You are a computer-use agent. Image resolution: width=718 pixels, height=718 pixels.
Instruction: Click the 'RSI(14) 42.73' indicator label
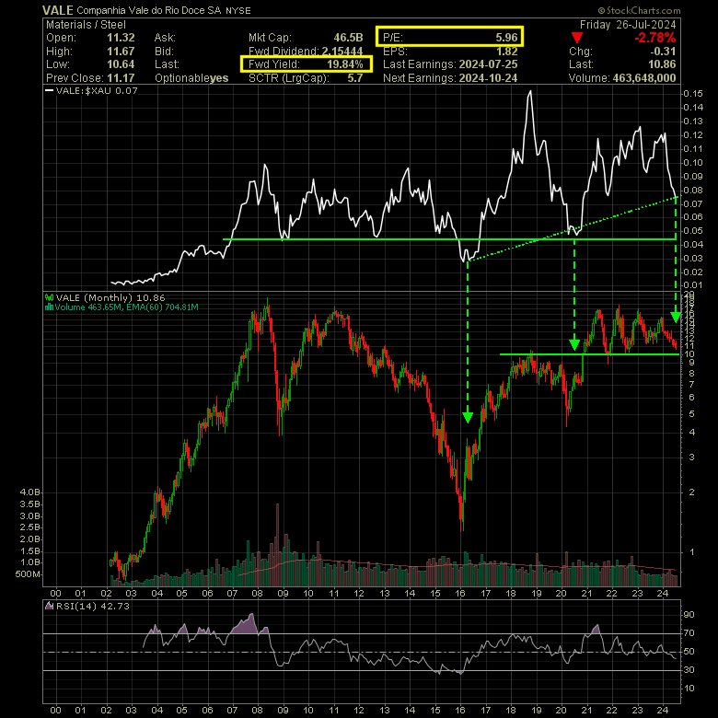93,607
